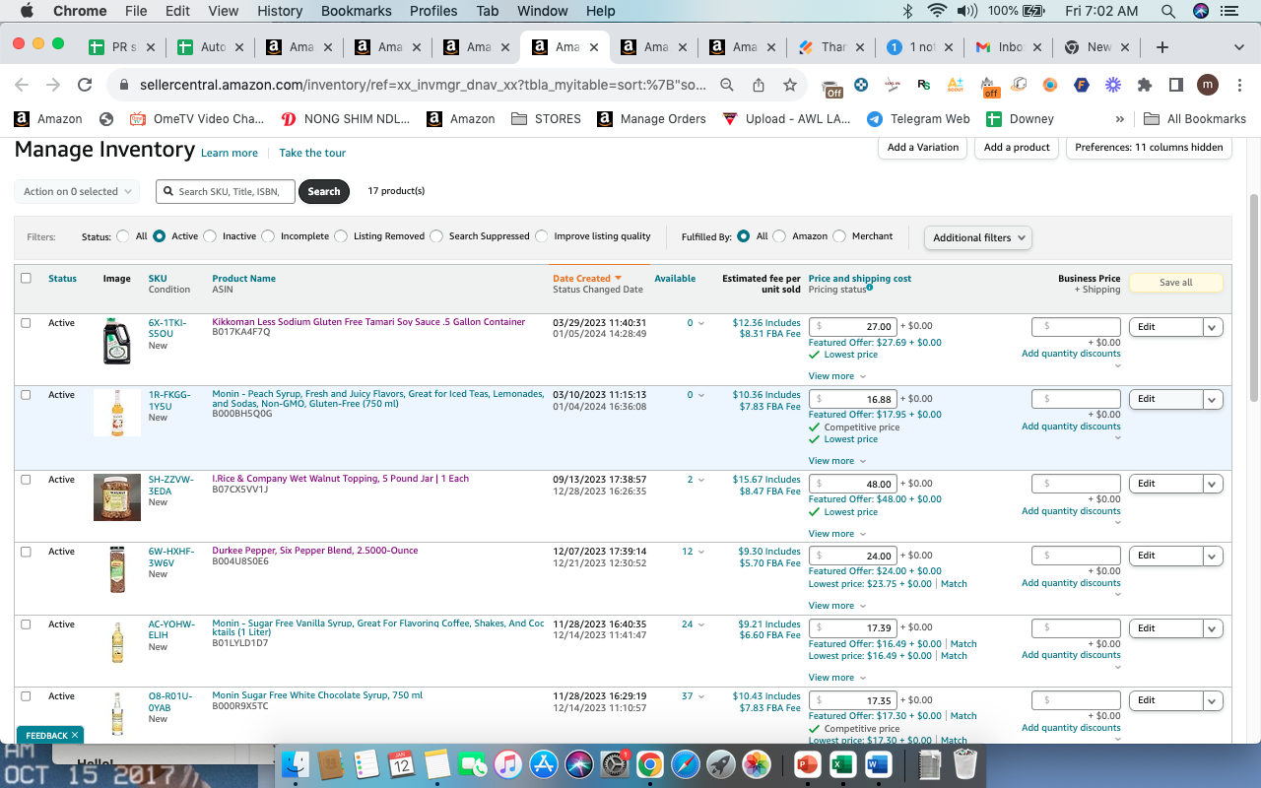The height and width of the screenshot is (788, 1261).
Task: Click the zoom magnifier icon in address bar
Action: 727,86
